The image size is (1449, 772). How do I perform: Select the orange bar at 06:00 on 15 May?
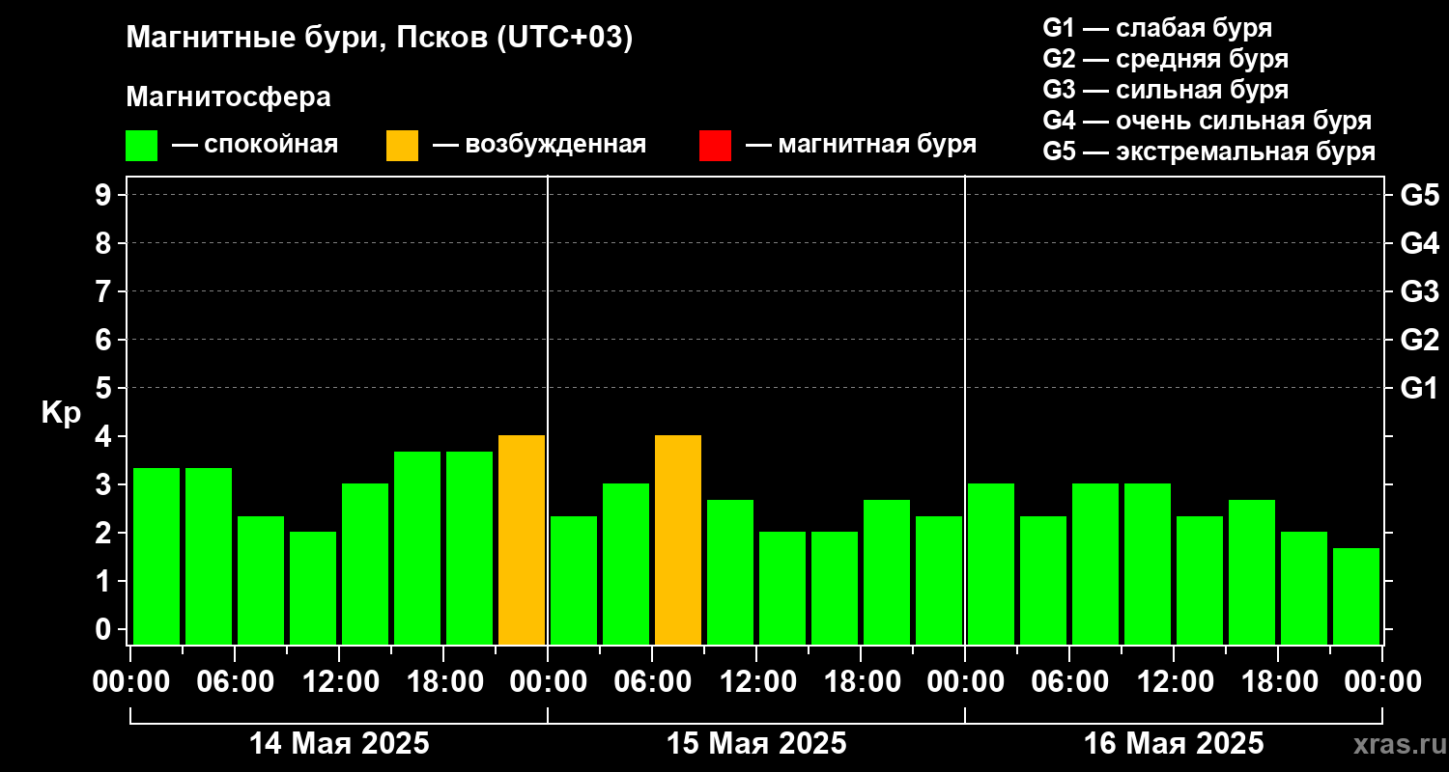tap(678, 540)
